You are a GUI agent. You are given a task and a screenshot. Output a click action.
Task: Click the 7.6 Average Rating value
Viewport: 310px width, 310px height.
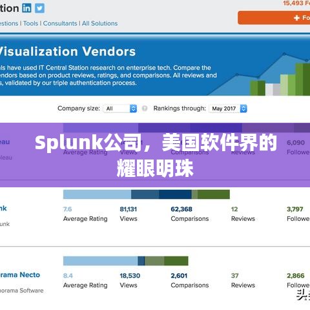coord(68,209)
